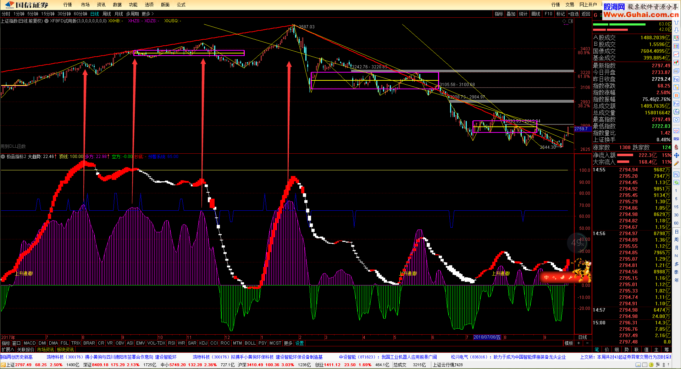Viewport: 681px width, 369px height.
Task: Click the gear icon beside XFBFD试用版
Action: tap(46, 21)
